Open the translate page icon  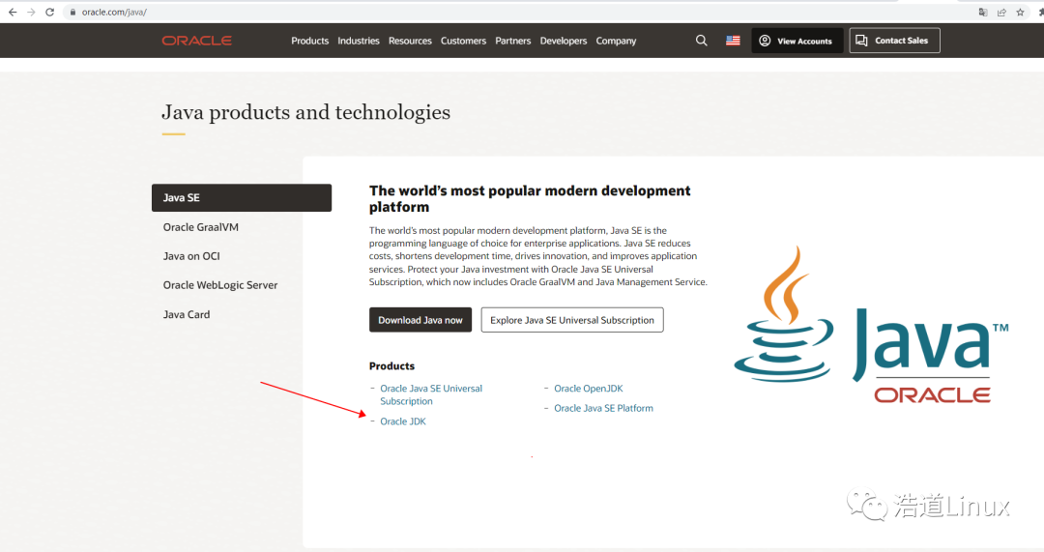[983, 12]
